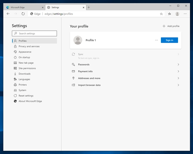Open On startup settings section
Viewport: 193px width, 154px height.
[34, 57]
